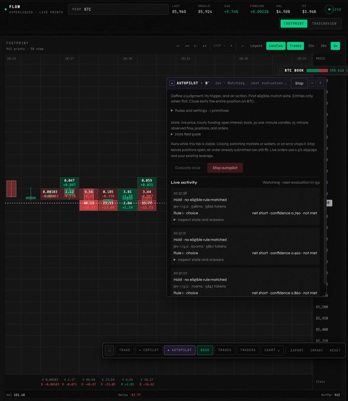Click the first Hold entry at 20:31:38
Viewport: 348px width, 401px height.
click(245, 206)
